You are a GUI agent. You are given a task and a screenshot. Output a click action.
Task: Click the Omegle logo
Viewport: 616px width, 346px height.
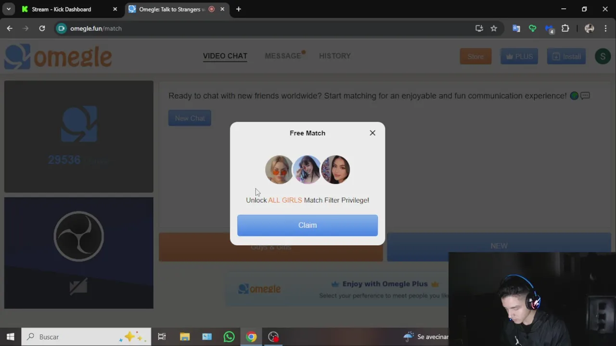click(x=58, y=57)
